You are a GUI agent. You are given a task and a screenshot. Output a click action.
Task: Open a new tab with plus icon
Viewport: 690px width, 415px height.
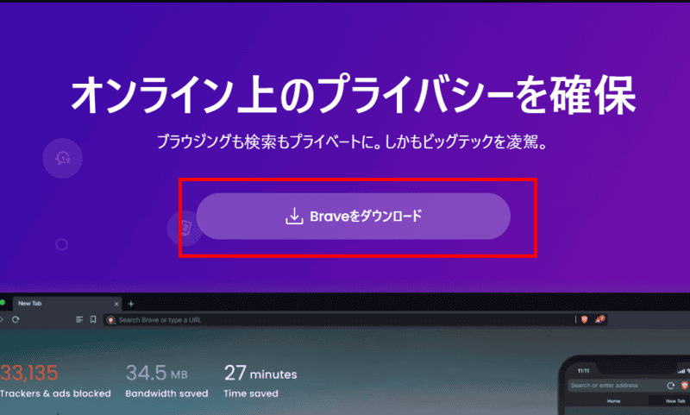pos(131,304)
